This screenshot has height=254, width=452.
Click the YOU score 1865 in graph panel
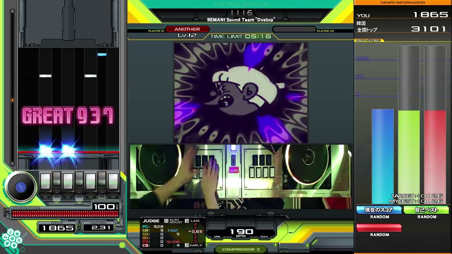pos(430,15)
